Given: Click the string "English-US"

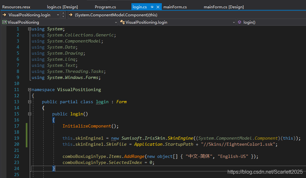Looking at the screenshot, I should pos(233,156).
